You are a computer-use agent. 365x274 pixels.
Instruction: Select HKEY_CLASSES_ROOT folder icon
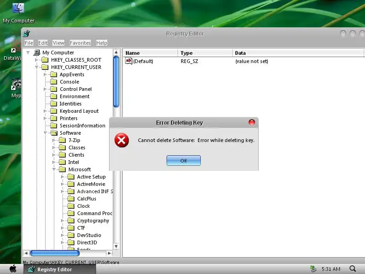45,60
